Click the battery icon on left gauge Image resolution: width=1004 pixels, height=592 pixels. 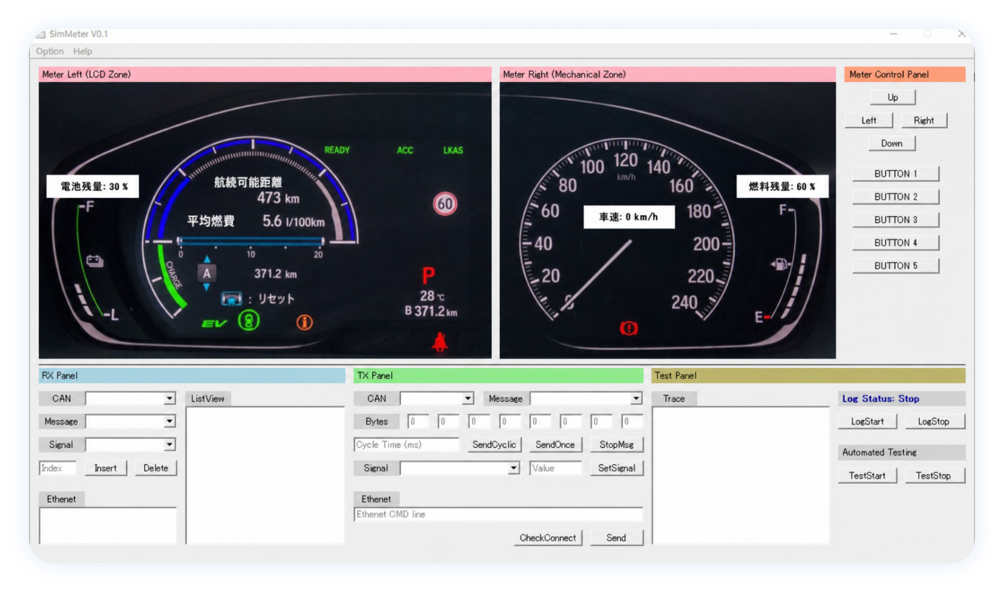pos(94,261)
